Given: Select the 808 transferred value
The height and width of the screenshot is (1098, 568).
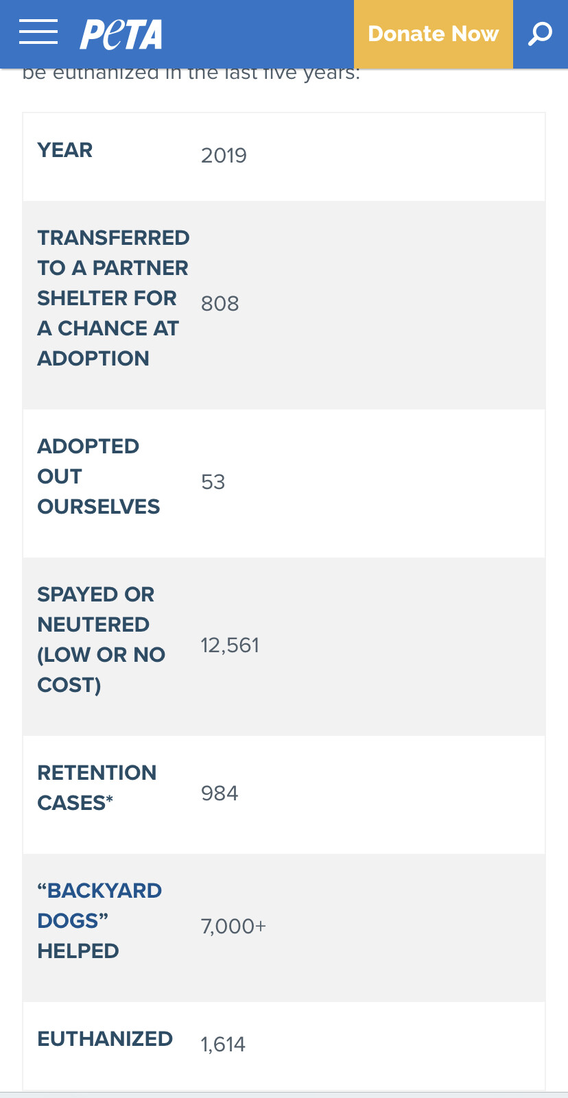Looking at the screenshot, I should point(220,304).
